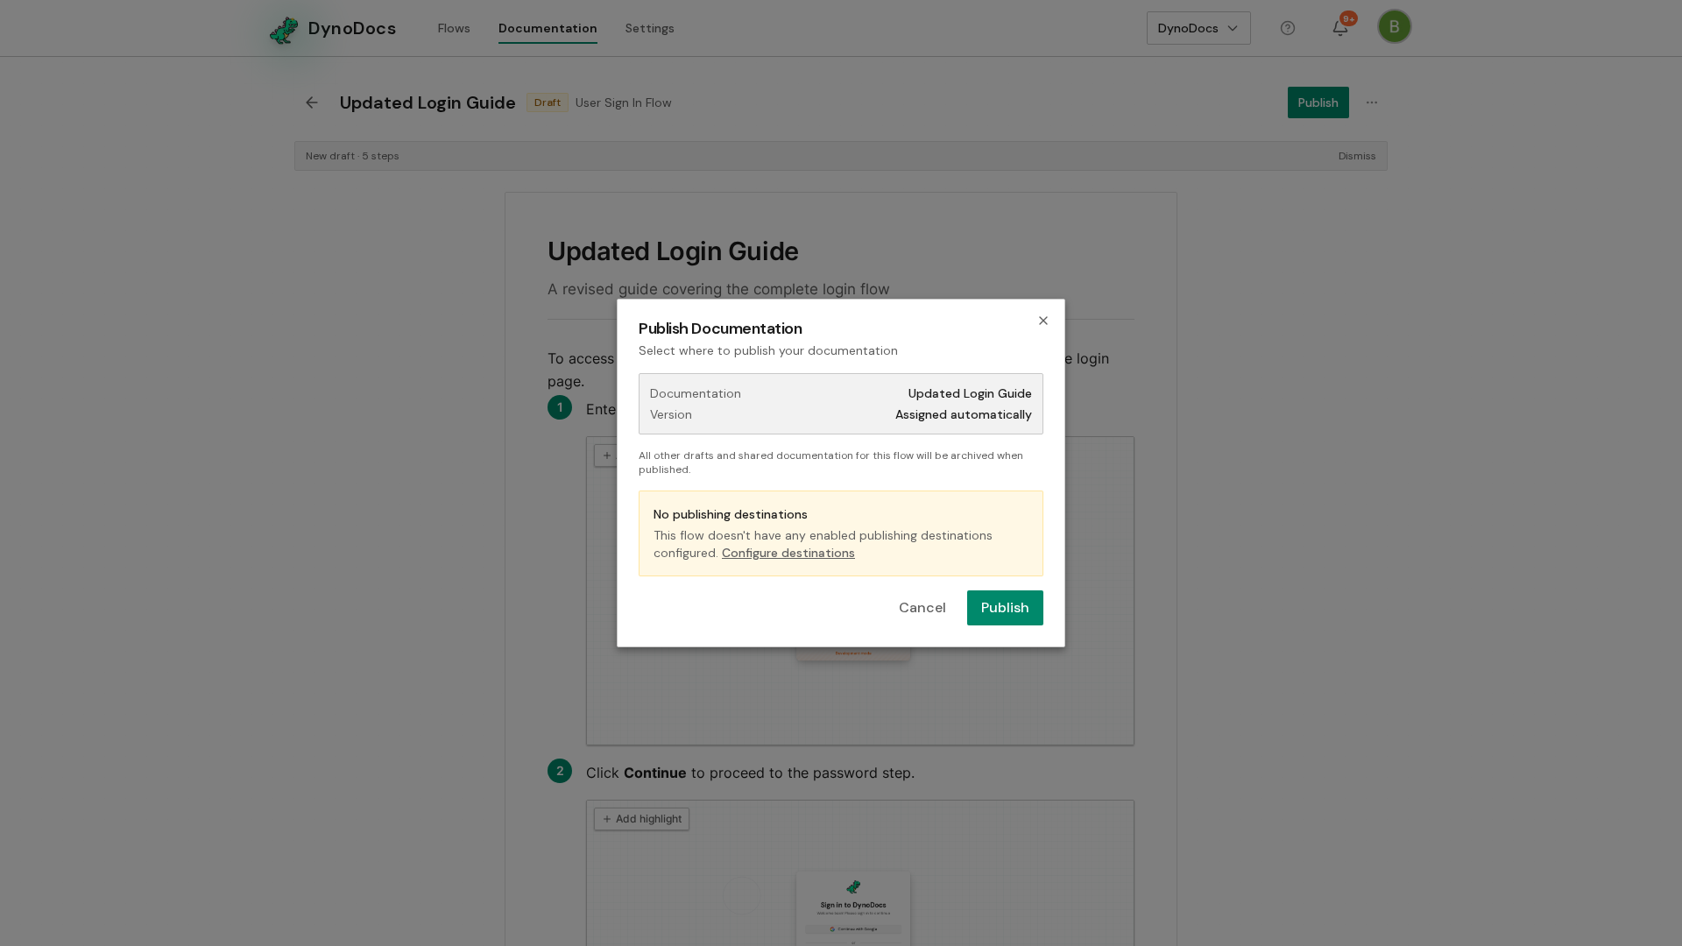Click the step 2 sign-in screenshot thumbnail
This screenshot has height=946, width=1682.
(x=853, y=908)
